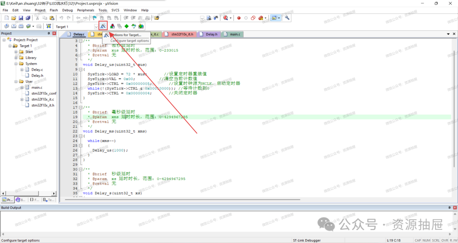Switch to the Books panel tab
The width and height of the screenshot is (458, 243).
[x=21, y=200]
